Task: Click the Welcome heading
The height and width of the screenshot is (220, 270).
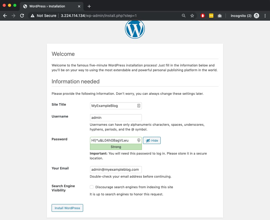Action: click(x=63, y=54)
